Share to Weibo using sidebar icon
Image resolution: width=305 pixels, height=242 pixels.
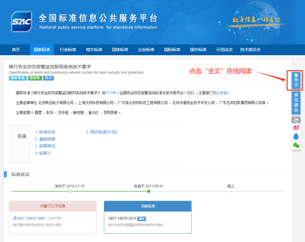(x=296, y=128)
